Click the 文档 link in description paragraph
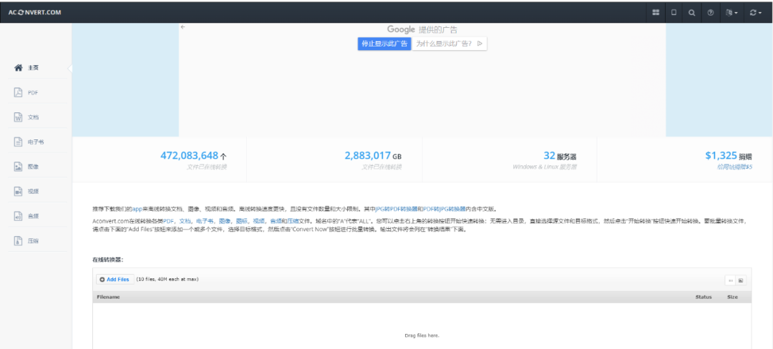 [x=185, y=221]
